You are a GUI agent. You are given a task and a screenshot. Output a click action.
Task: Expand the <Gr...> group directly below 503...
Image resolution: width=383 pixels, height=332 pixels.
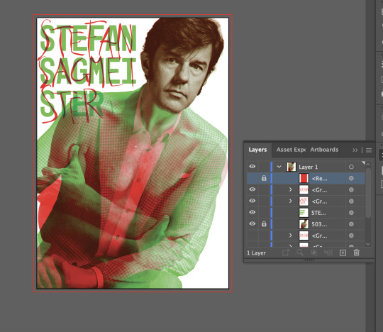290,236
